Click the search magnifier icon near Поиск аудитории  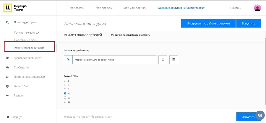pos(7,22)
